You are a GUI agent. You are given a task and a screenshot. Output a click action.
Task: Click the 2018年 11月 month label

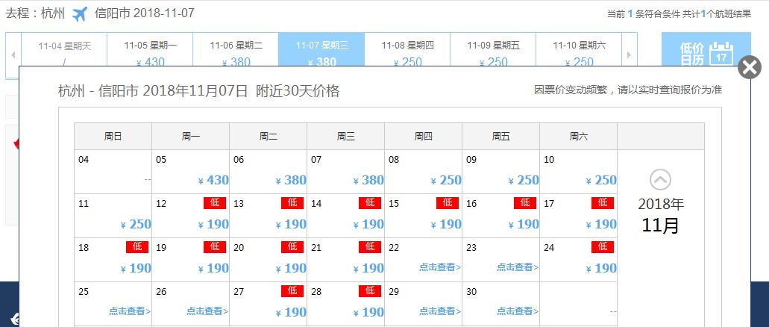661,215
